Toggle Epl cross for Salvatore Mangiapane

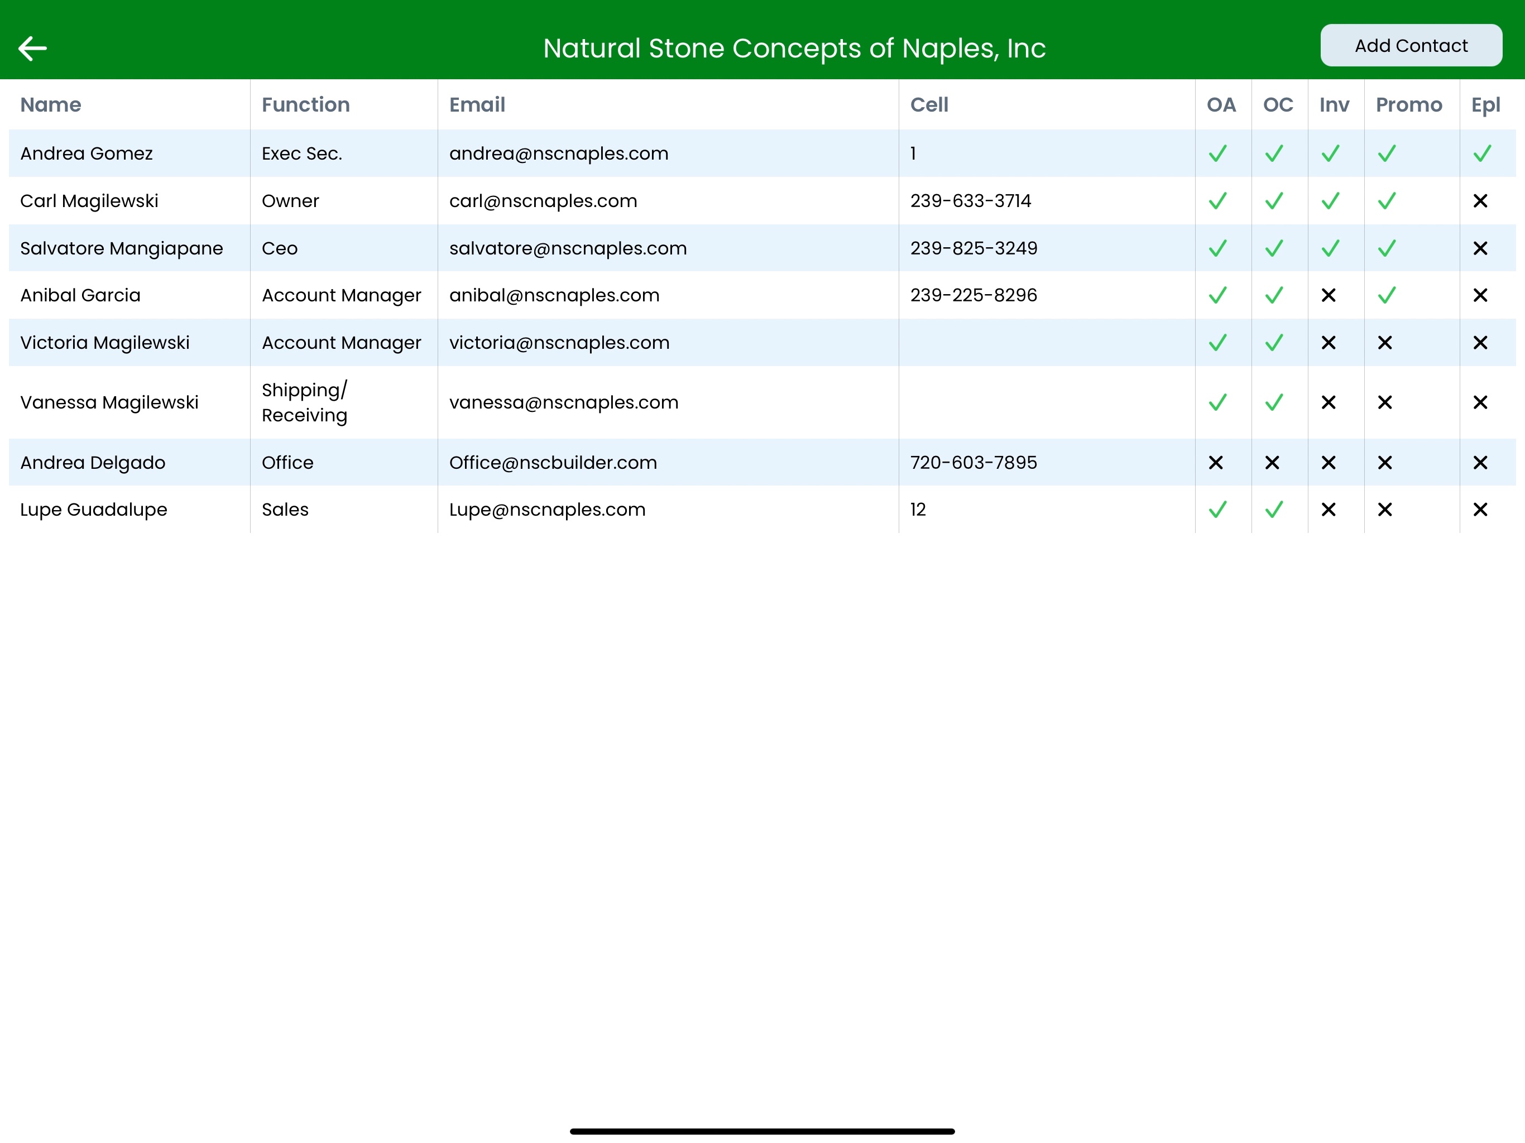pos(1480,248)
